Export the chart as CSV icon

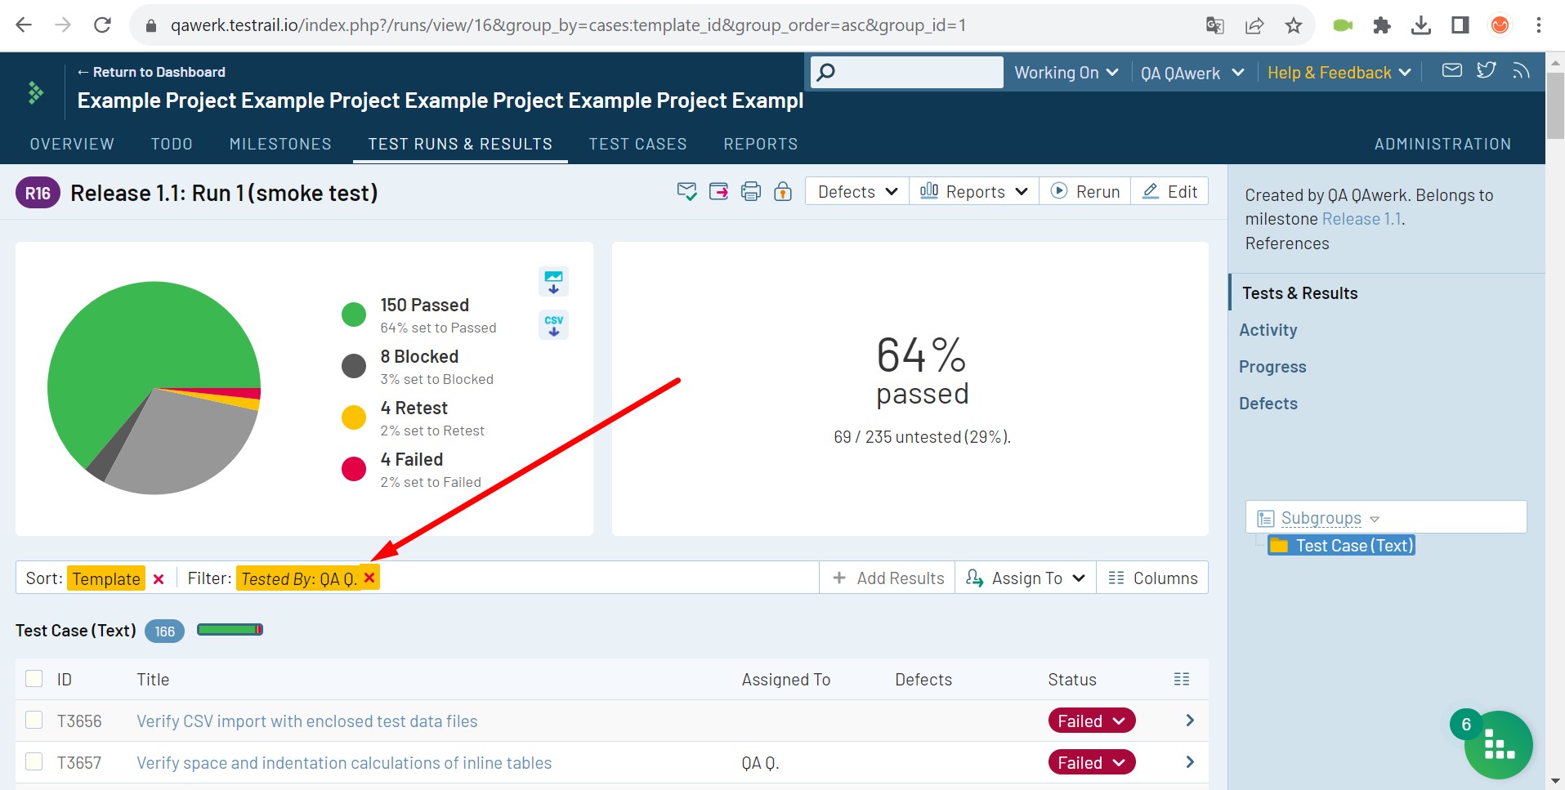tap(553, 324)
